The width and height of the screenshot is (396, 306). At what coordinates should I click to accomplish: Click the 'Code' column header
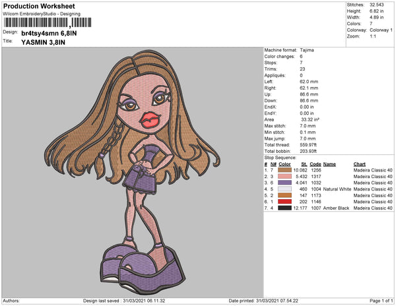[315, 164]
